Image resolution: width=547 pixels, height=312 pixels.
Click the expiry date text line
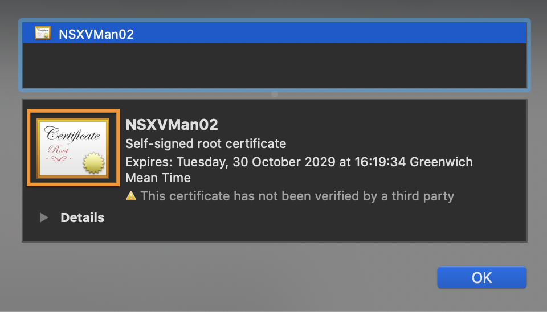299,162
